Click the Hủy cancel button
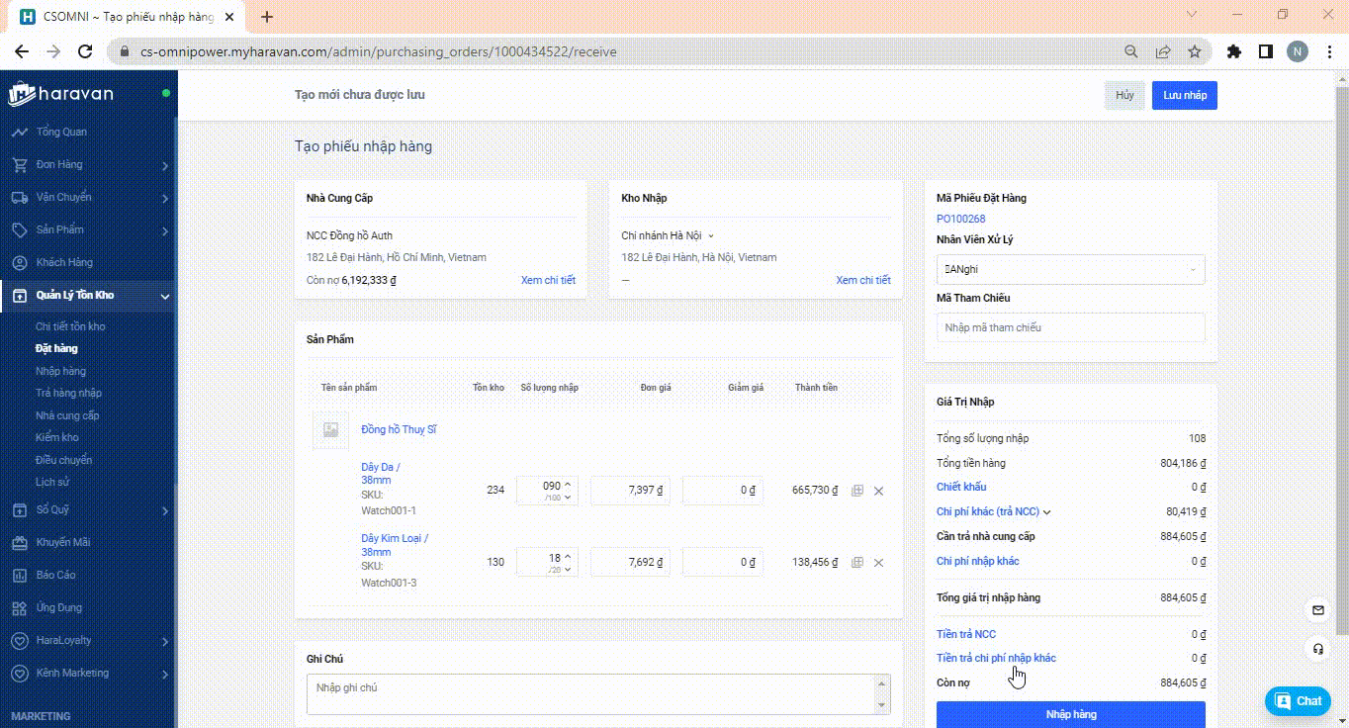The image size is (1349, 728). tap(1124, 95)
